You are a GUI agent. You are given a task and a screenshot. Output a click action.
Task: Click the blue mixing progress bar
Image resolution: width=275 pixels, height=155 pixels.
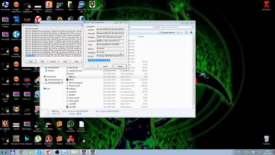[99, 60]
